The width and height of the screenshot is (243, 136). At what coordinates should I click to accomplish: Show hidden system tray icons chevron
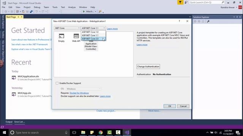click(x=207, y=133)
